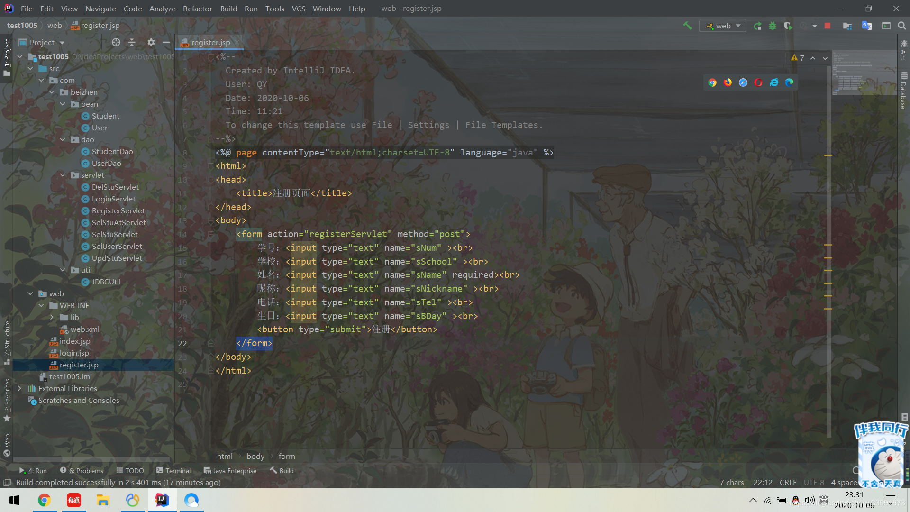Collapse the bean package node
910x512 pixels.
click(63, 104)
